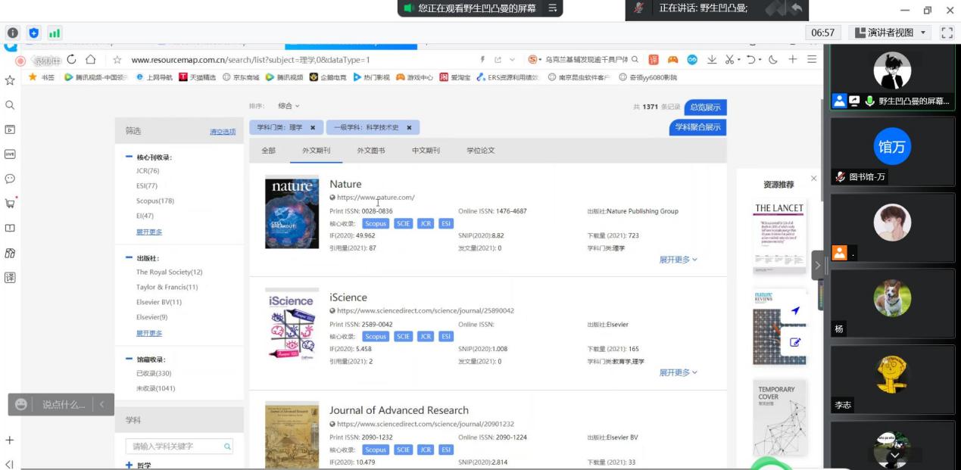Click the 请输入学科关键字 search field
This screenshot has height=470, width=961.
coord(176,447)
